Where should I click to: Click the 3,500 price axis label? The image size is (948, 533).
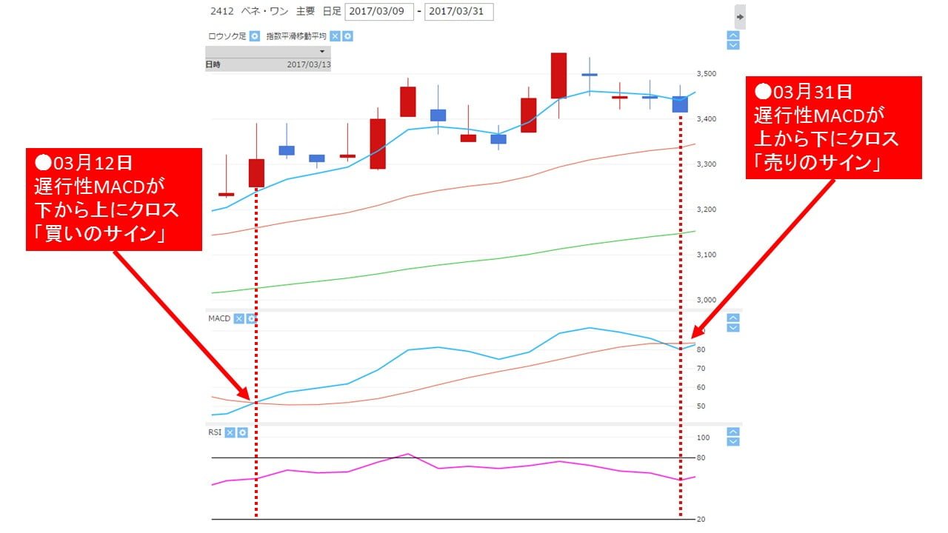tap(707, 74)
